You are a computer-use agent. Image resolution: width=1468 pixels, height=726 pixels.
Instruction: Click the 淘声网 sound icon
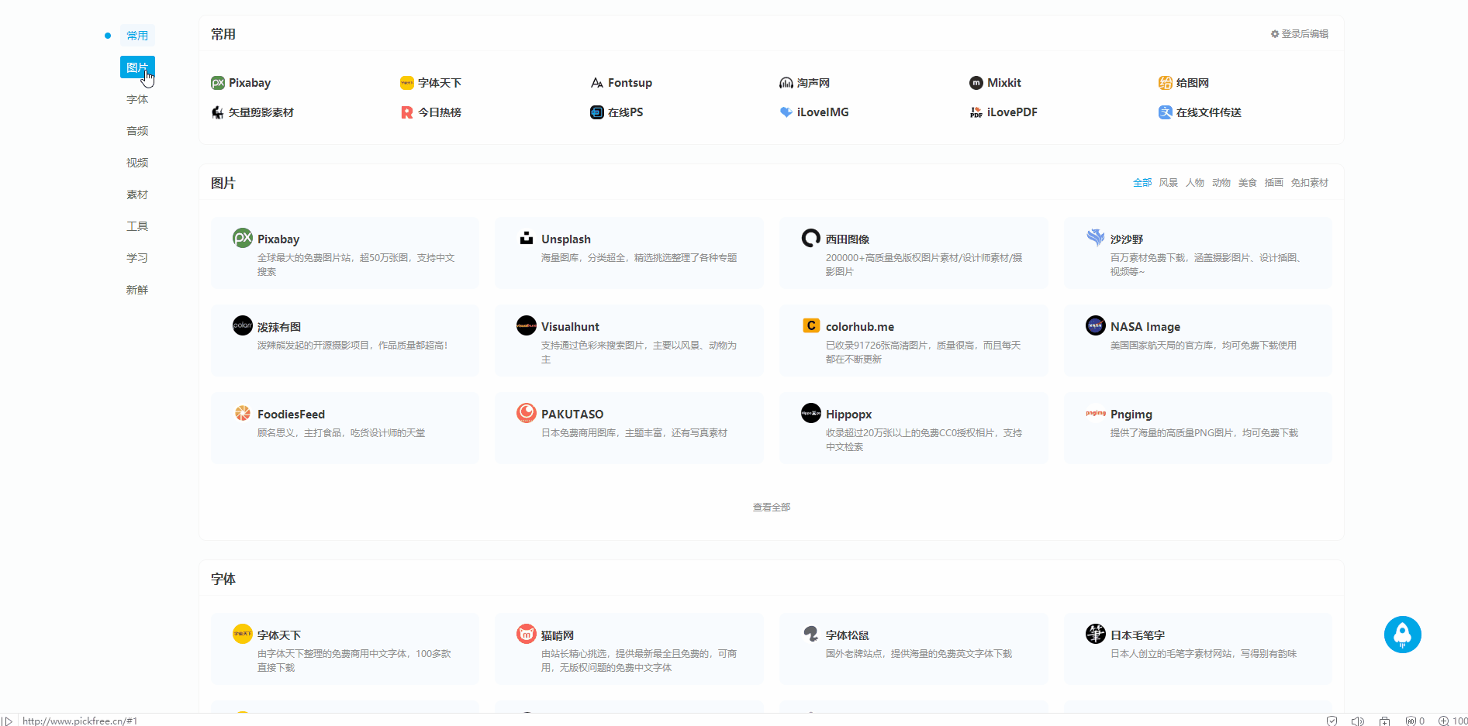click(x=786, y=82)
